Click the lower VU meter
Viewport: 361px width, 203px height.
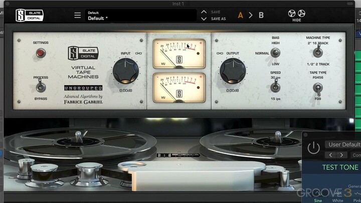point(179,88)
